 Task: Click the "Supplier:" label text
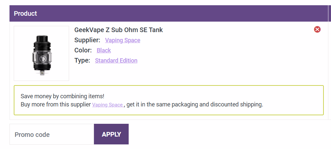pyautogui.click(x=87, y=40)
